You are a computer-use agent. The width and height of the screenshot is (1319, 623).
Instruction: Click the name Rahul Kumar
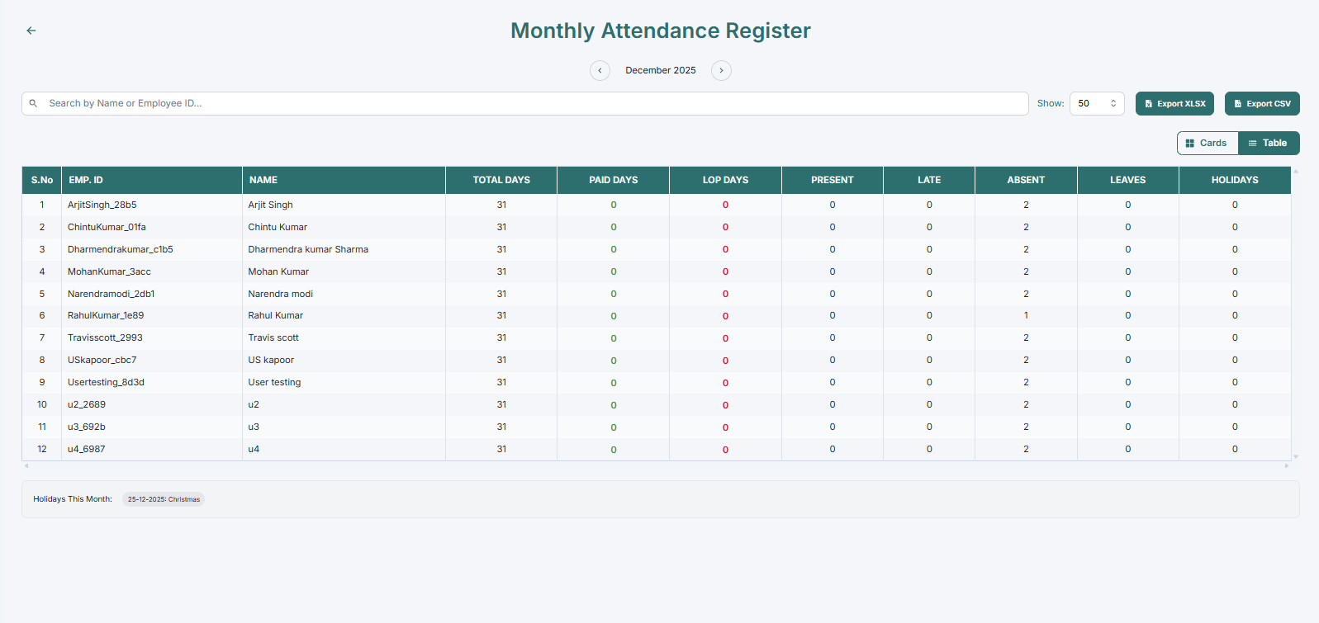point(276,315)
